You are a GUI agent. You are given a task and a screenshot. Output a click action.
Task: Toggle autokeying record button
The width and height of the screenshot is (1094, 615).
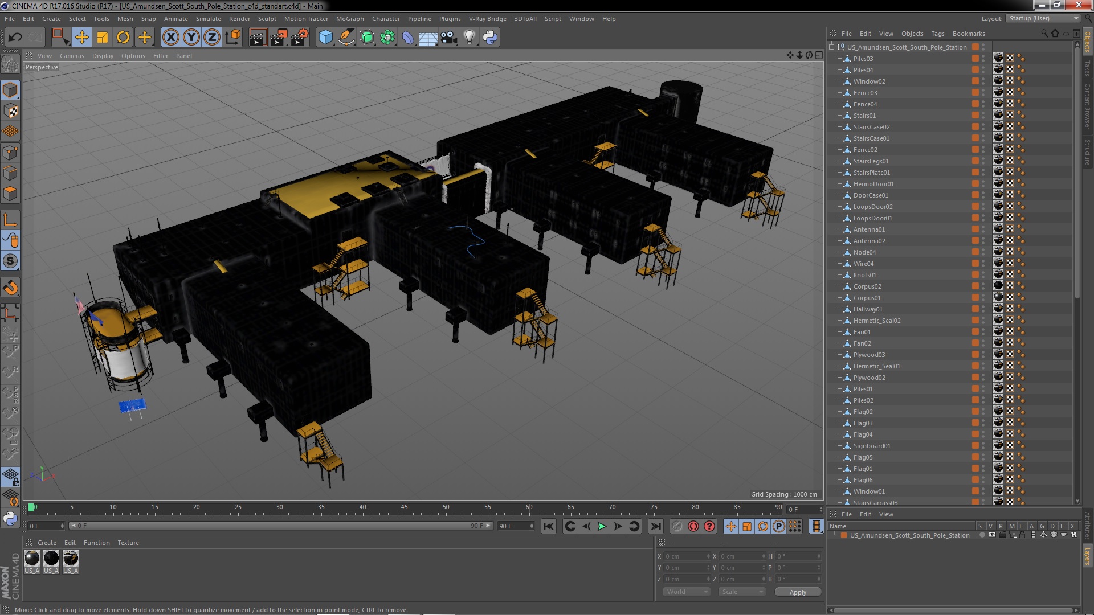[693, 526]
